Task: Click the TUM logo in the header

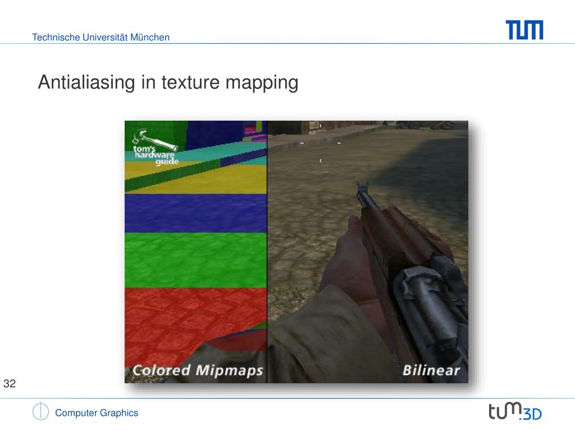Action: click(524, 30)
